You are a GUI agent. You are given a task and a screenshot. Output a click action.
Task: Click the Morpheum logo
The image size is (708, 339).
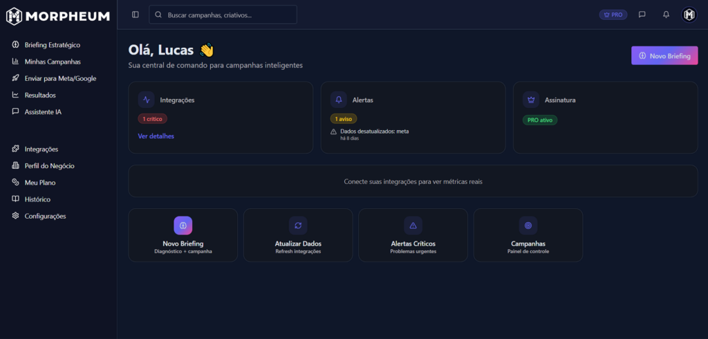(x=58, y=15)
